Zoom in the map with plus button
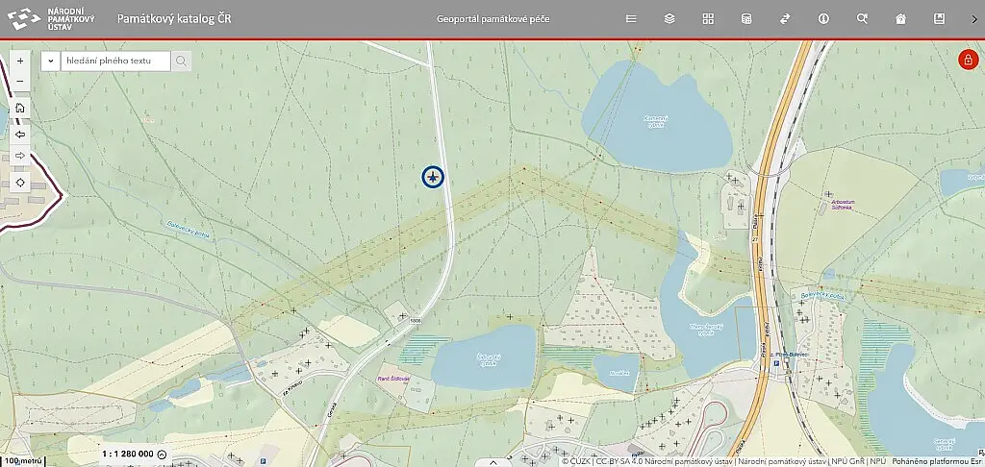985x467 pixels. tap(20, 61)
